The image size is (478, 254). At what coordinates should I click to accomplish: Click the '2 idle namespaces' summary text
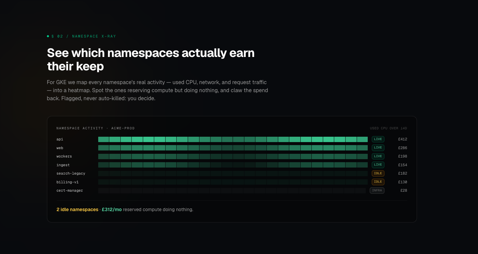pyautogui.click(x=77, y=209)
